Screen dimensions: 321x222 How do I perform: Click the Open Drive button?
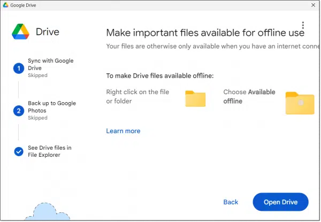click(x=280, y=202)
